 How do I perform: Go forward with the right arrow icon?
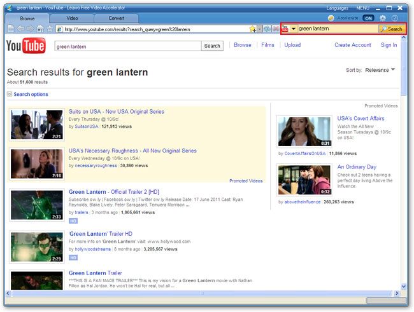[x=30, y=29]
